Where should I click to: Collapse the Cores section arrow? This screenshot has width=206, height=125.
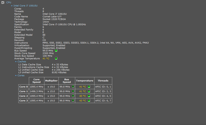(x=16, y=76)
